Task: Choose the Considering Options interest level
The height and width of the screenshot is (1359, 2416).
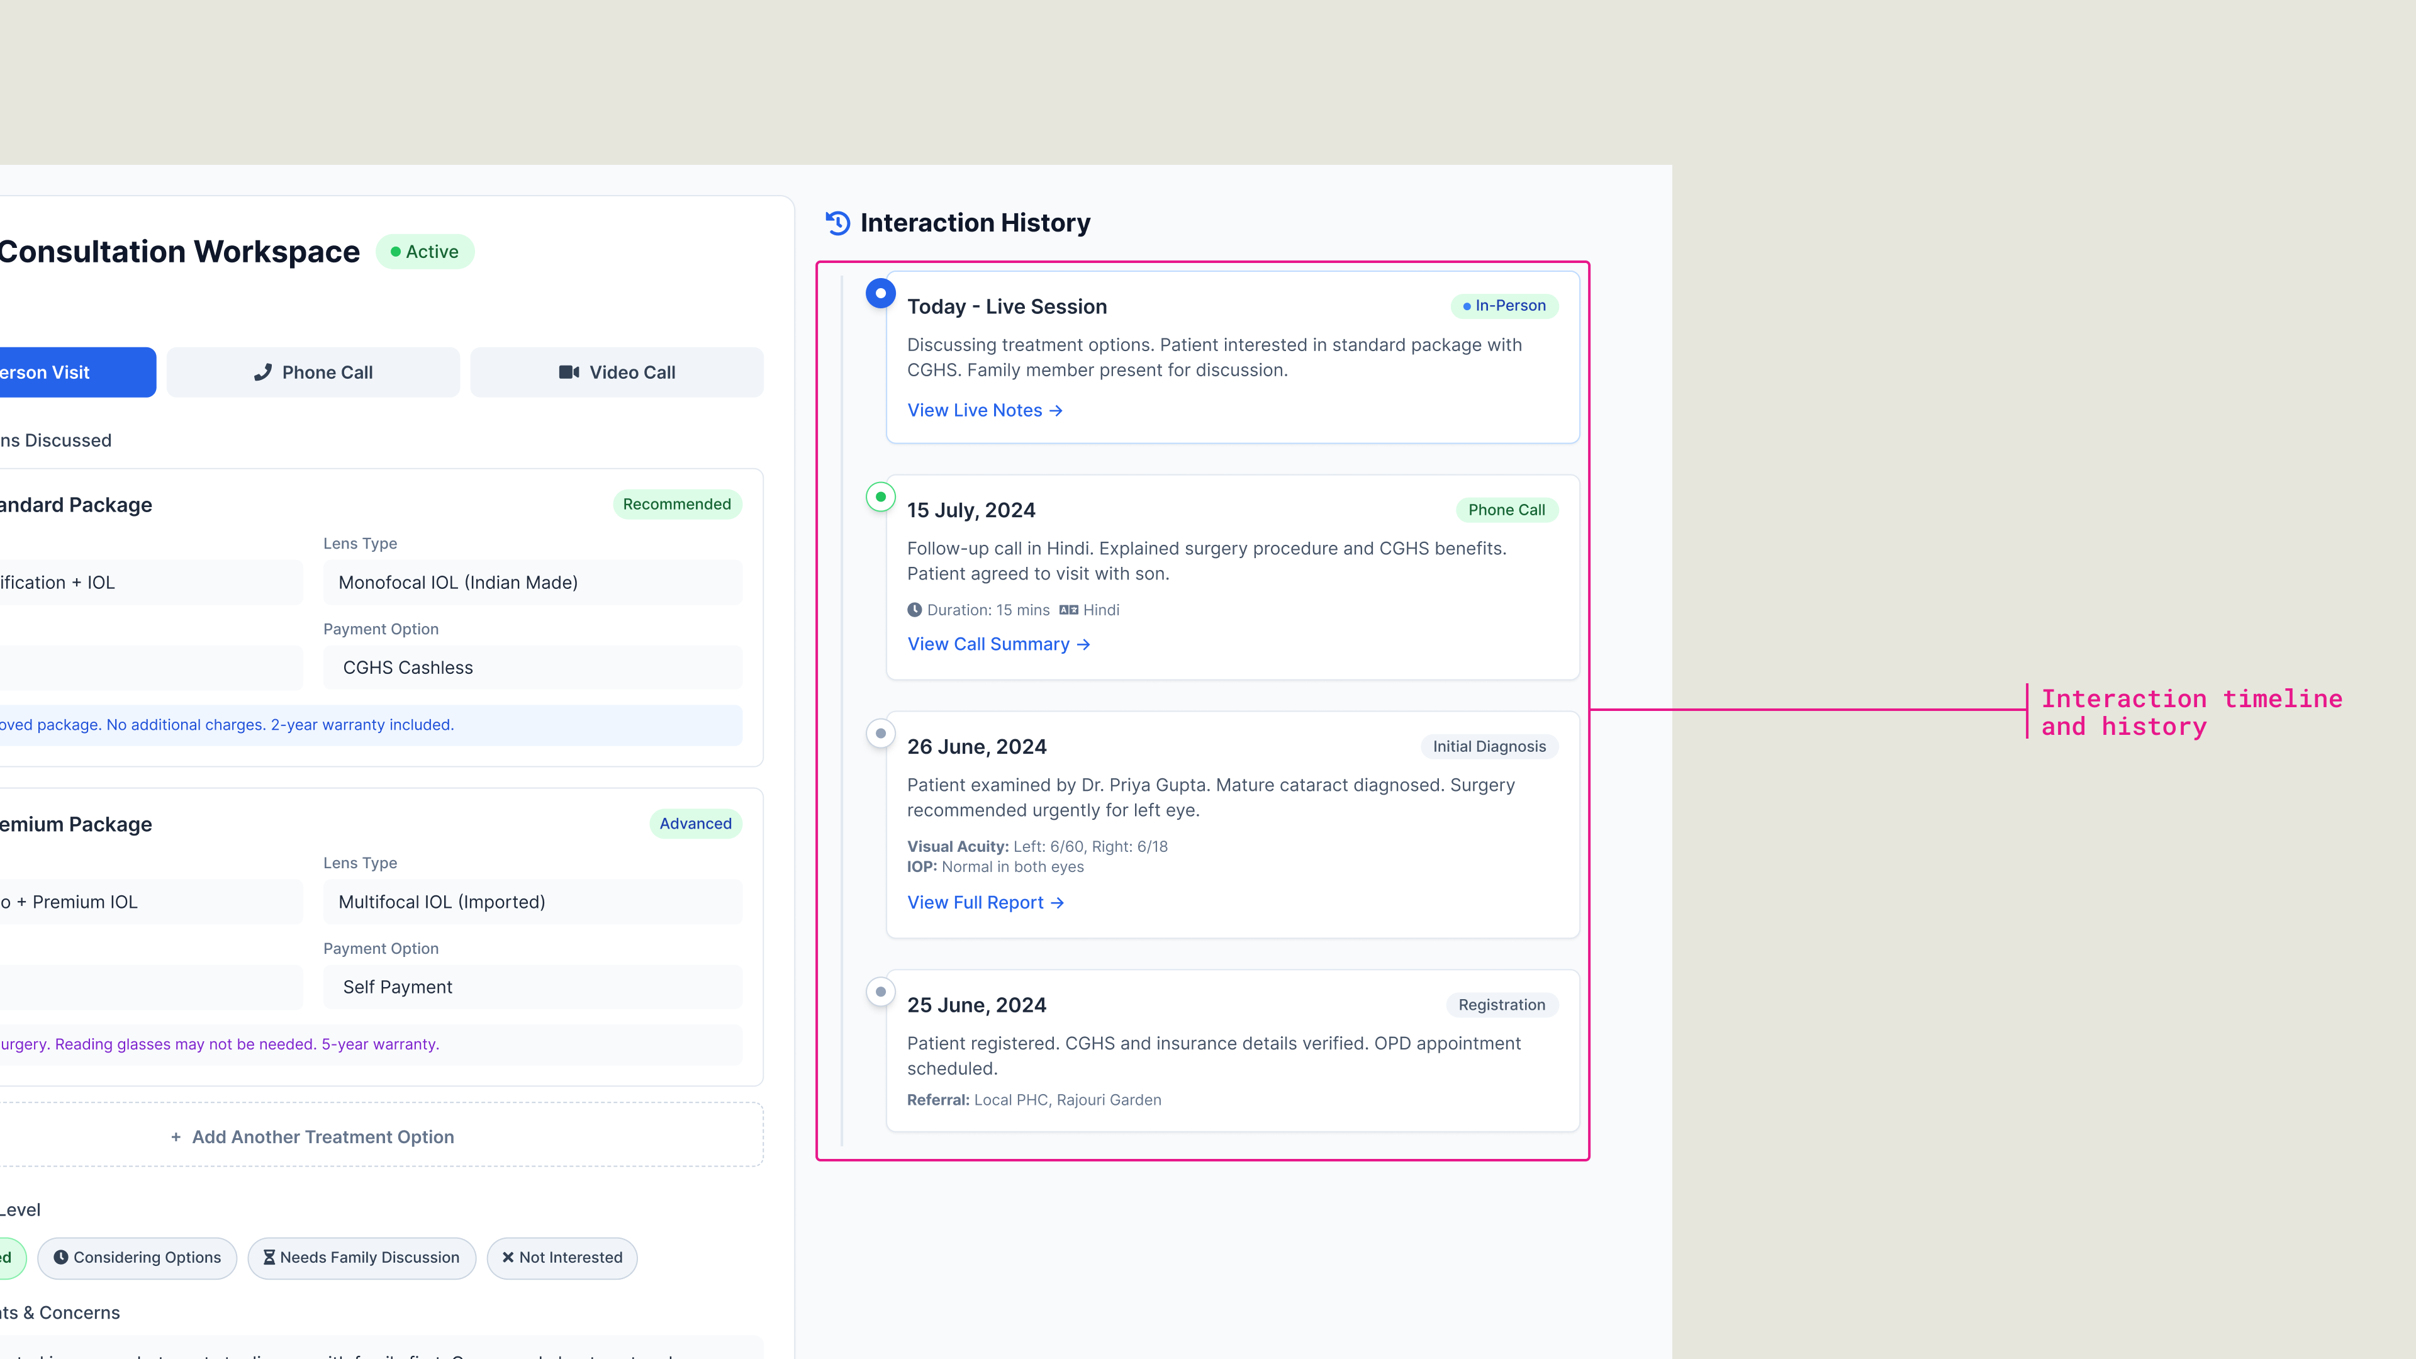Action: [x=137, y=1258]
